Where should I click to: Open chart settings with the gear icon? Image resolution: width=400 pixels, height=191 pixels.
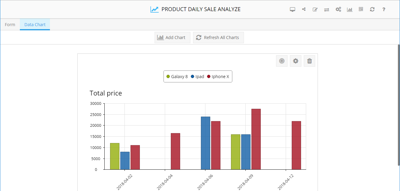tap(296, 61)
